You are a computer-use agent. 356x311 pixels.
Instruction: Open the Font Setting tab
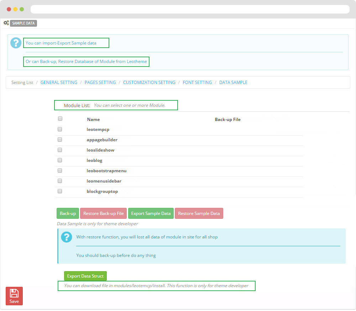coord(197,83)
